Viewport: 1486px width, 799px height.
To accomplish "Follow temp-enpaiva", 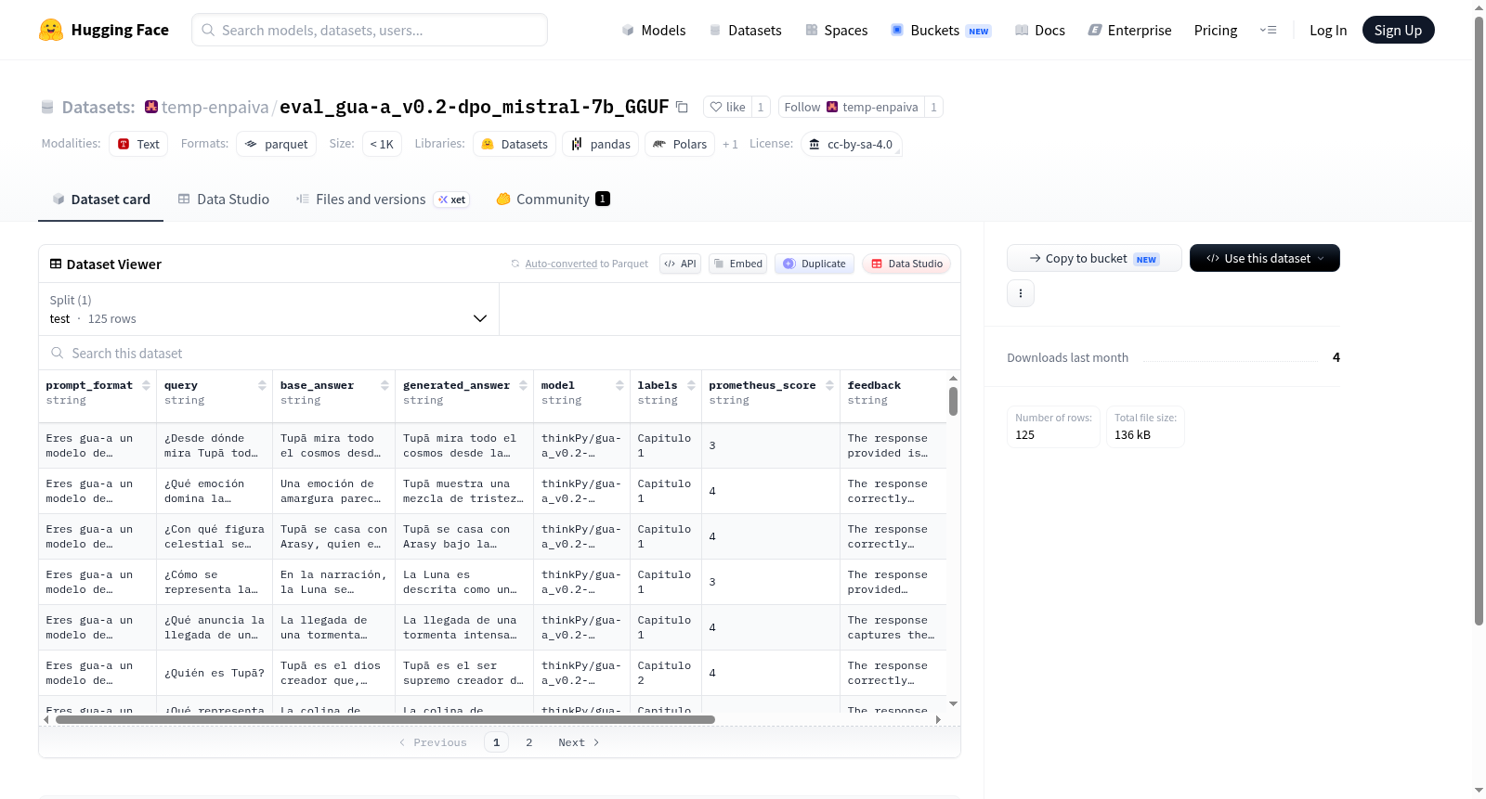I will [x=851, y=107].
